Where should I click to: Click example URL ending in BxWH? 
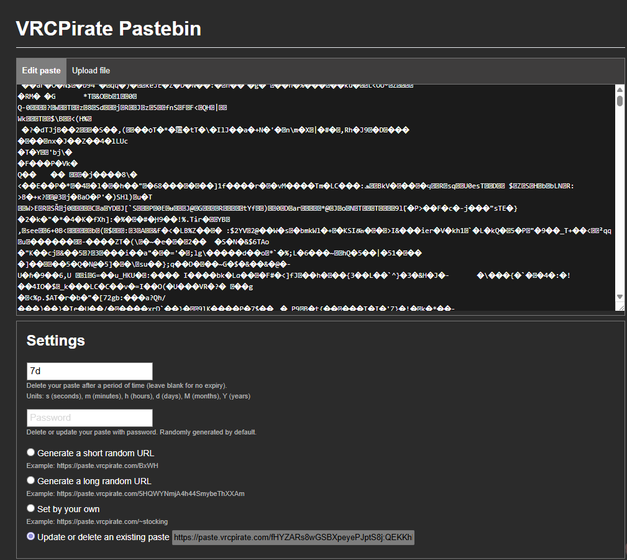108,466
